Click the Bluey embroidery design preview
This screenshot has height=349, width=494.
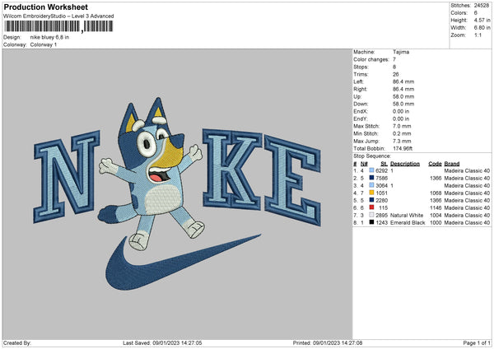[177, 193]
